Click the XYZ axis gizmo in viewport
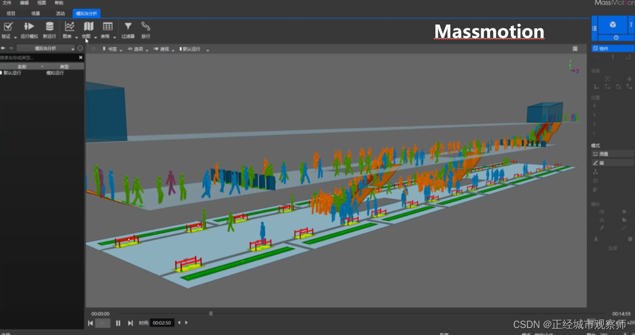The height and width of the screenshot is (335, 635). [x=573, y=67]
